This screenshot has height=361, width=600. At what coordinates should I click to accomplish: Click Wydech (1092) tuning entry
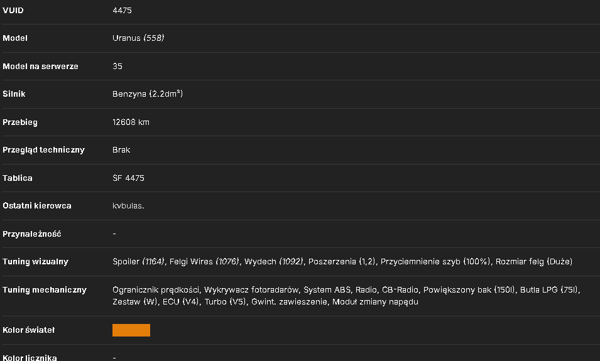click(274, 261)
